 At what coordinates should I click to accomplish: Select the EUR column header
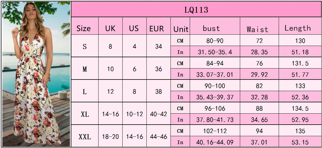click(x=157, y=28)
